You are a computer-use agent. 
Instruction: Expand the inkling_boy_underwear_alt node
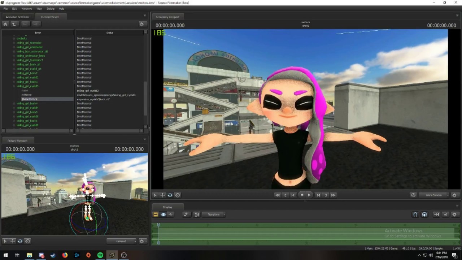(x=14, y=52)
